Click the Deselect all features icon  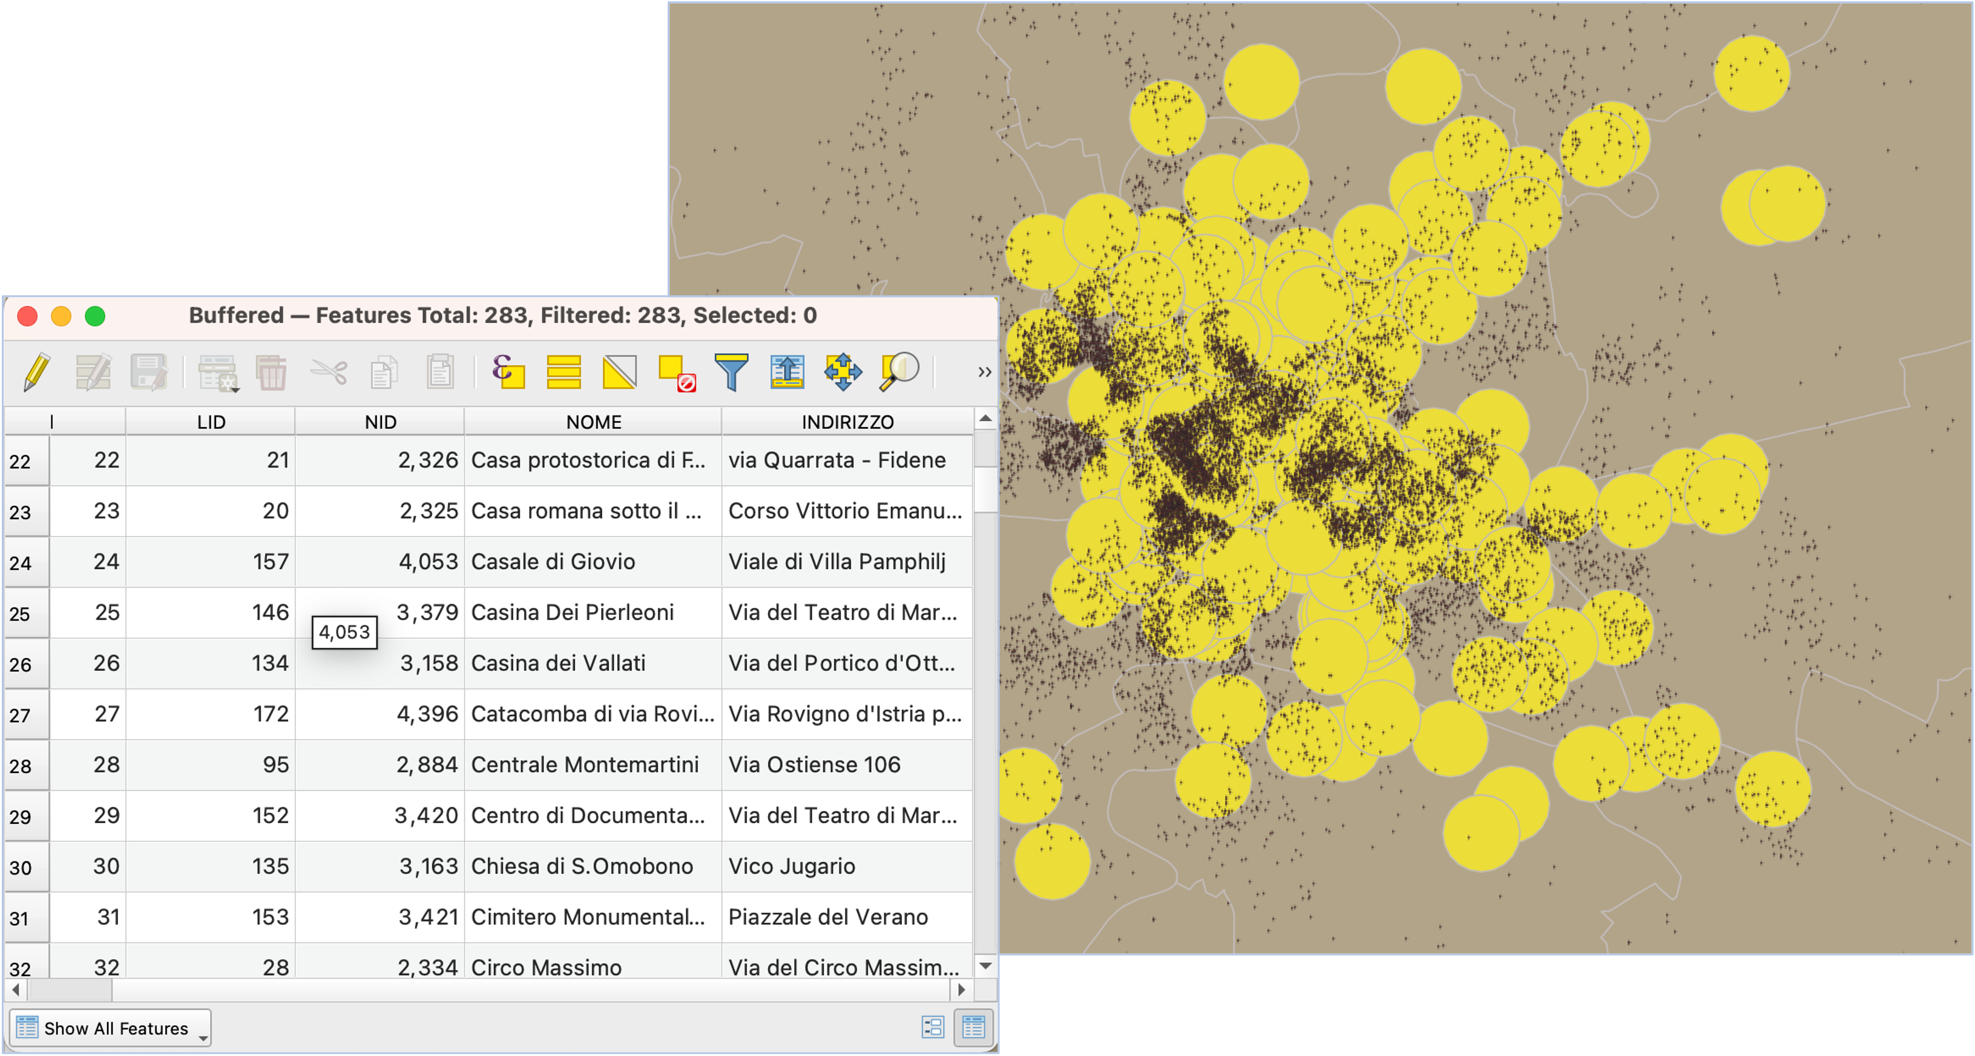(676, 373)
